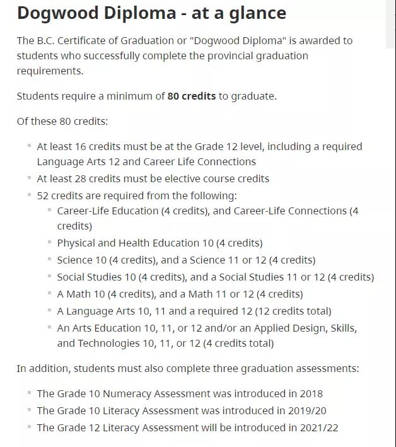Click the Physical and Health Education 10 line
This screenshot has width=396, height=447.
160,243
